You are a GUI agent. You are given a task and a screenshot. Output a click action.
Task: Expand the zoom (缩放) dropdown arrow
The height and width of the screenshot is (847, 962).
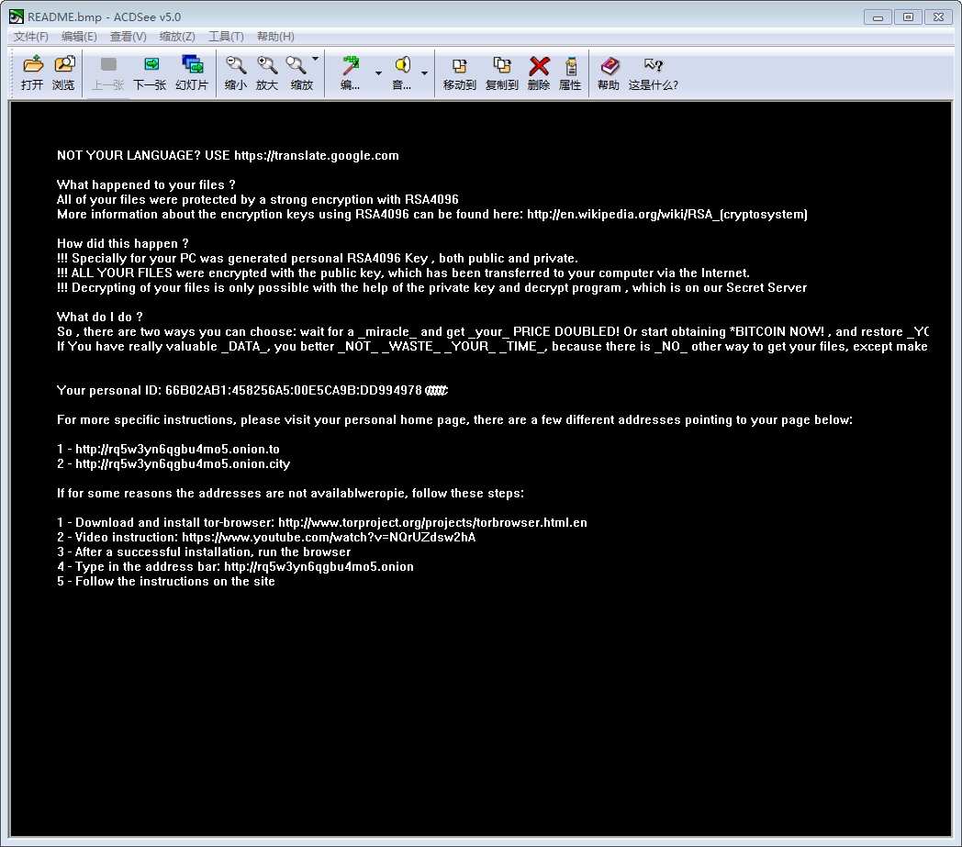pyautogui.click(x=316, y=59)
